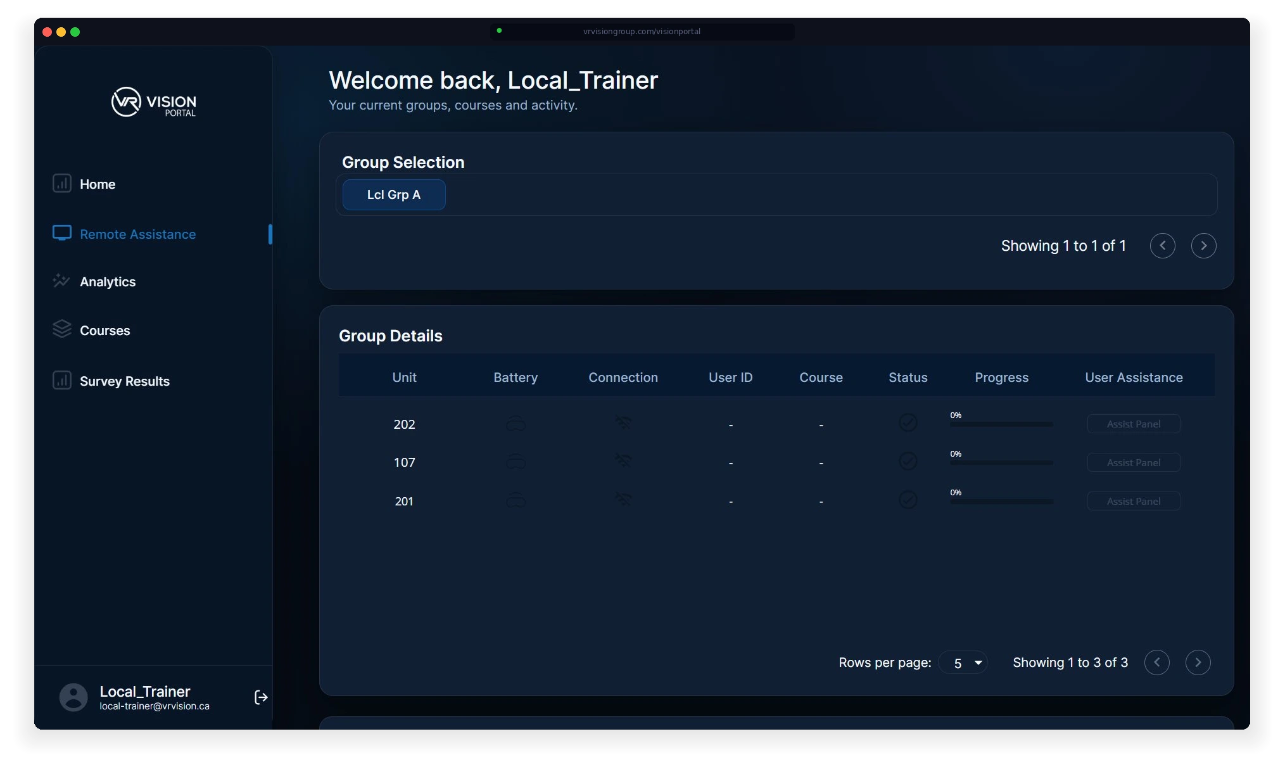This screenshot has width=1285, height=767.
Task: Click the Courses layers icon
Action: pyautogui.click(x=61, y=330)
